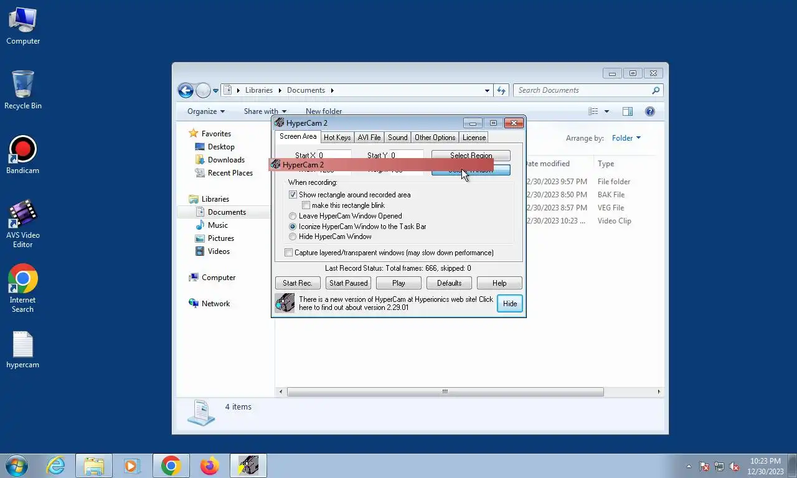Screen dimensions: 797x478
Task: Click the HyperCam camera logo icon
Action: pyautogui.click(x=285, y=303)
